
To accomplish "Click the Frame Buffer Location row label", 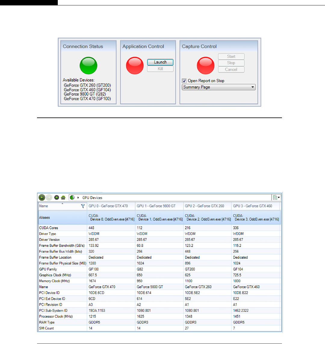I will click(55, 257).
